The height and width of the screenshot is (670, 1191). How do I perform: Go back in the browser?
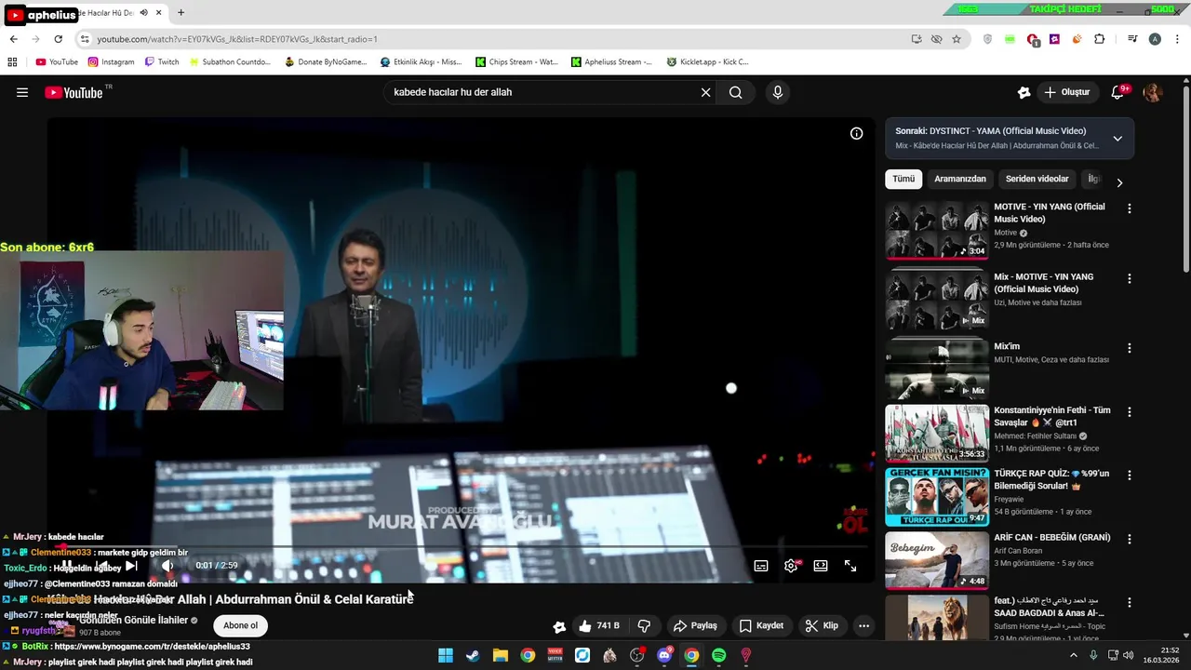pos(13,39)
